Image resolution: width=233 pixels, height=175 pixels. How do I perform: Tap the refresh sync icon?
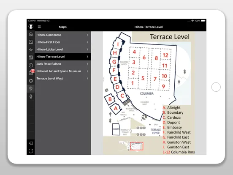(x=31, y=151)
